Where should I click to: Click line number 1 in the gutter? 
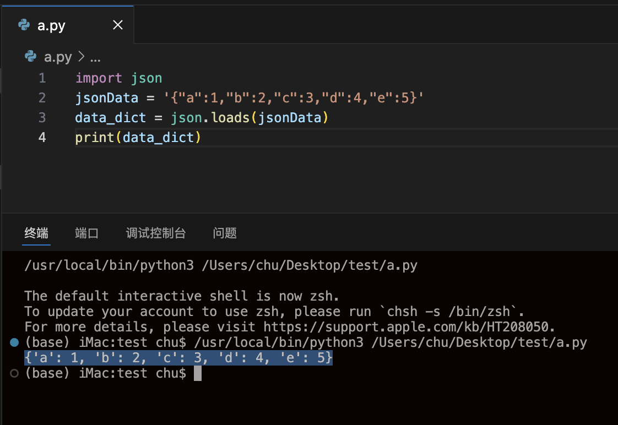(42, 78)
